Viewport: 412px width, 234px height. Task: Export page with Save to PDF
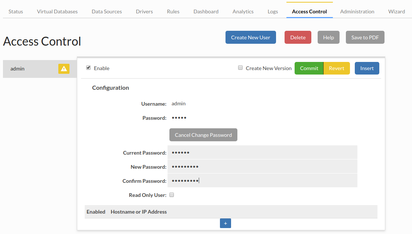(365, 37)
